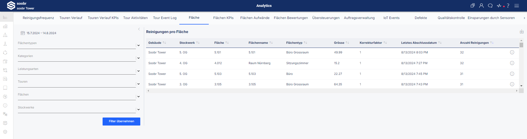Select analytics bar chart sidebar icon
527x139 pixels.
coord(5,17)
